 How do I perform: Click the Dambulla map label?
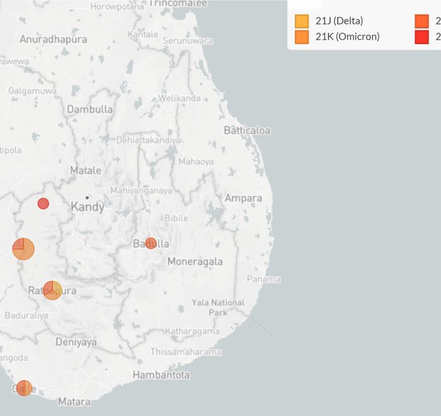point(90,109)
